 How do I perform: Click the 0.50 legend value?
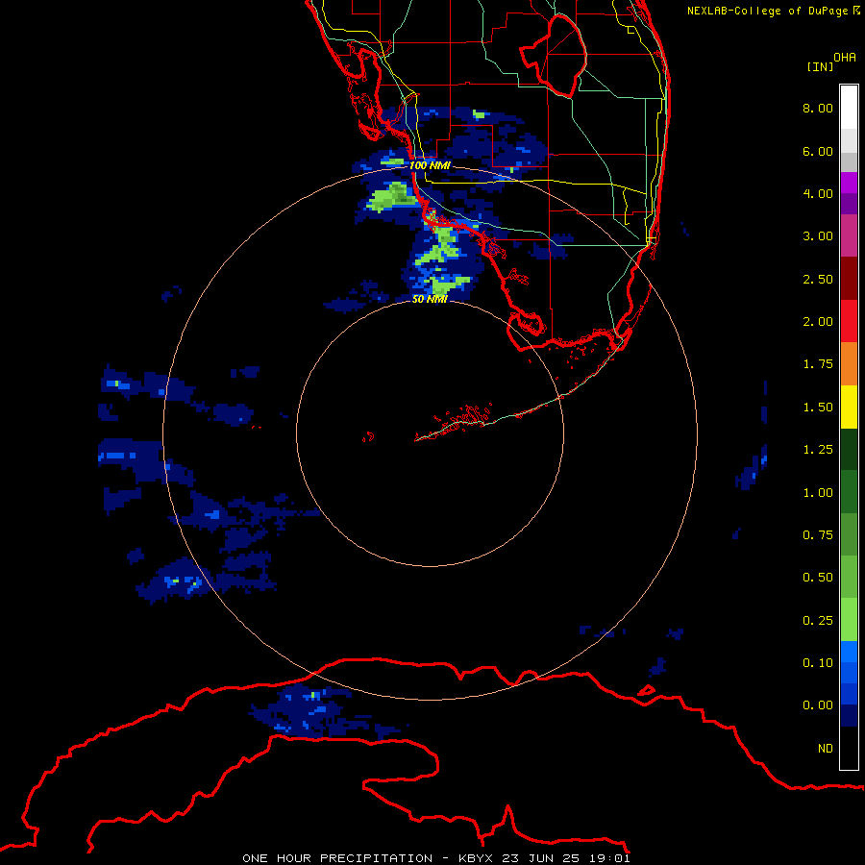818,578
